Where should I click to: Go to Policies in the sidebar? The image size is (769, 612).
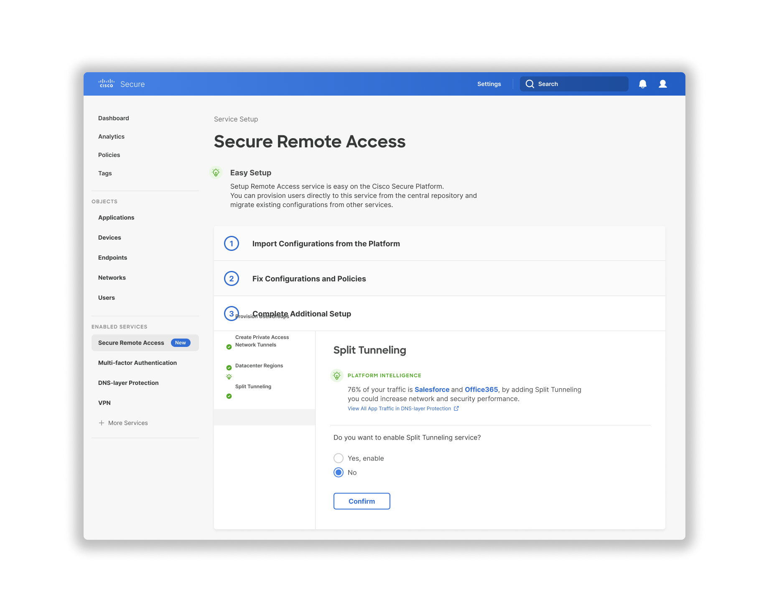tap(109, 155)
